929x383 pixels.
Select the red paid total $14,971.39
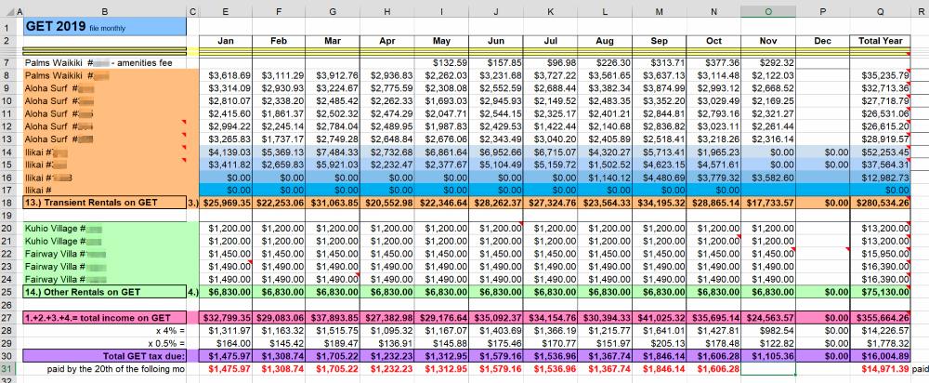click(879, 369)
